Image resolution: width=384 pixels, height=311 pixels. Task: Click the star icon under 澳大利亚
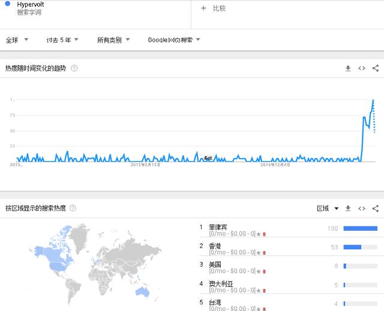click(259, 291)
